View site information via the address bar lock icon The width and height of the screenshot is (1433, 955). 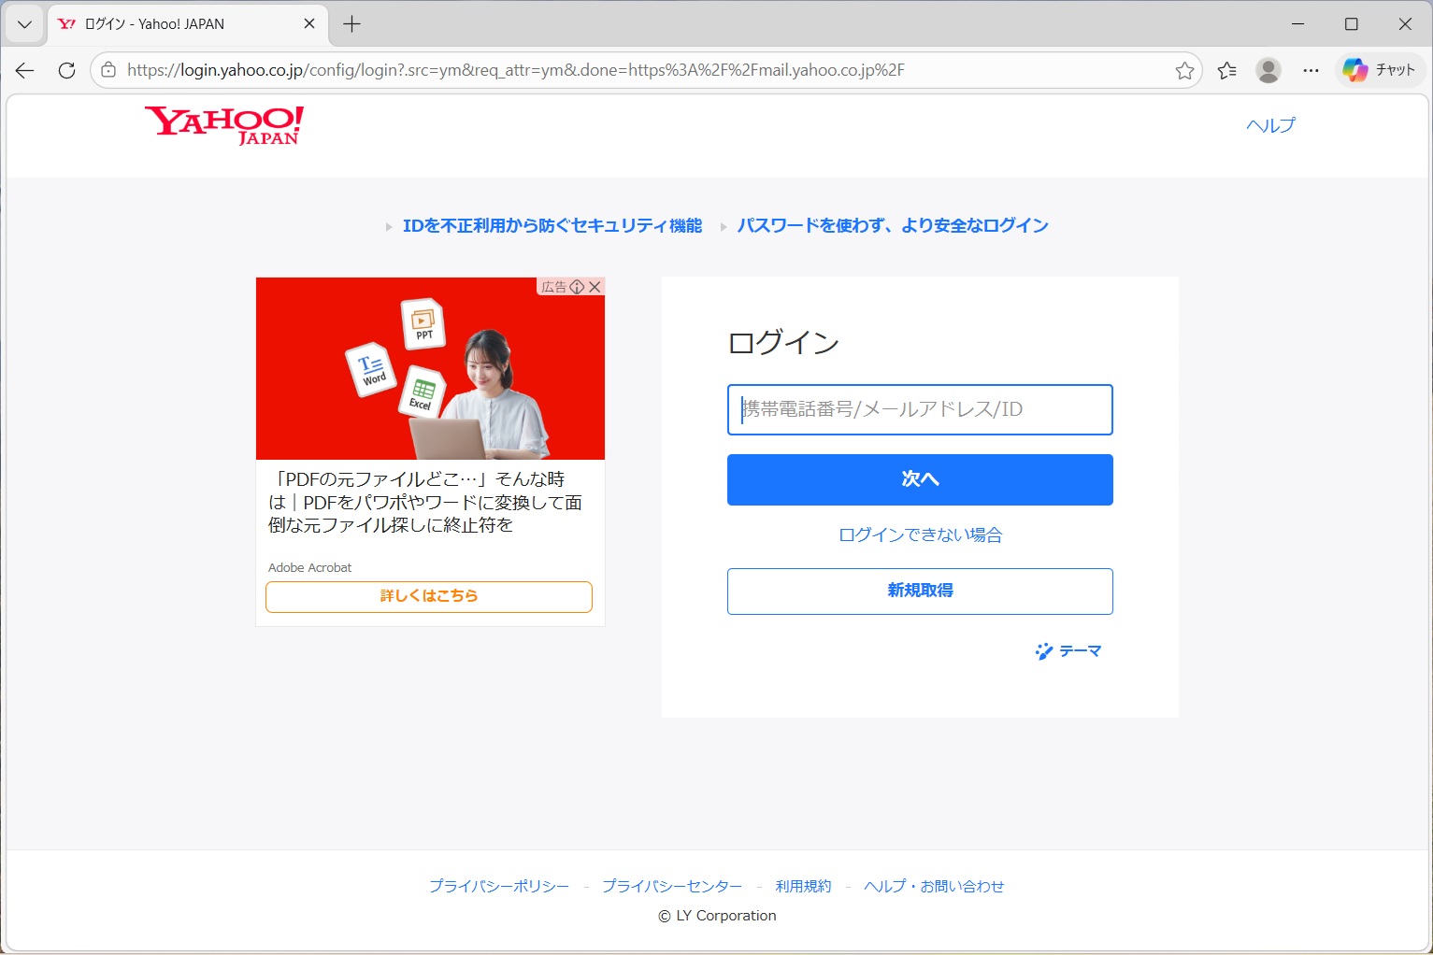click(109, 69)
